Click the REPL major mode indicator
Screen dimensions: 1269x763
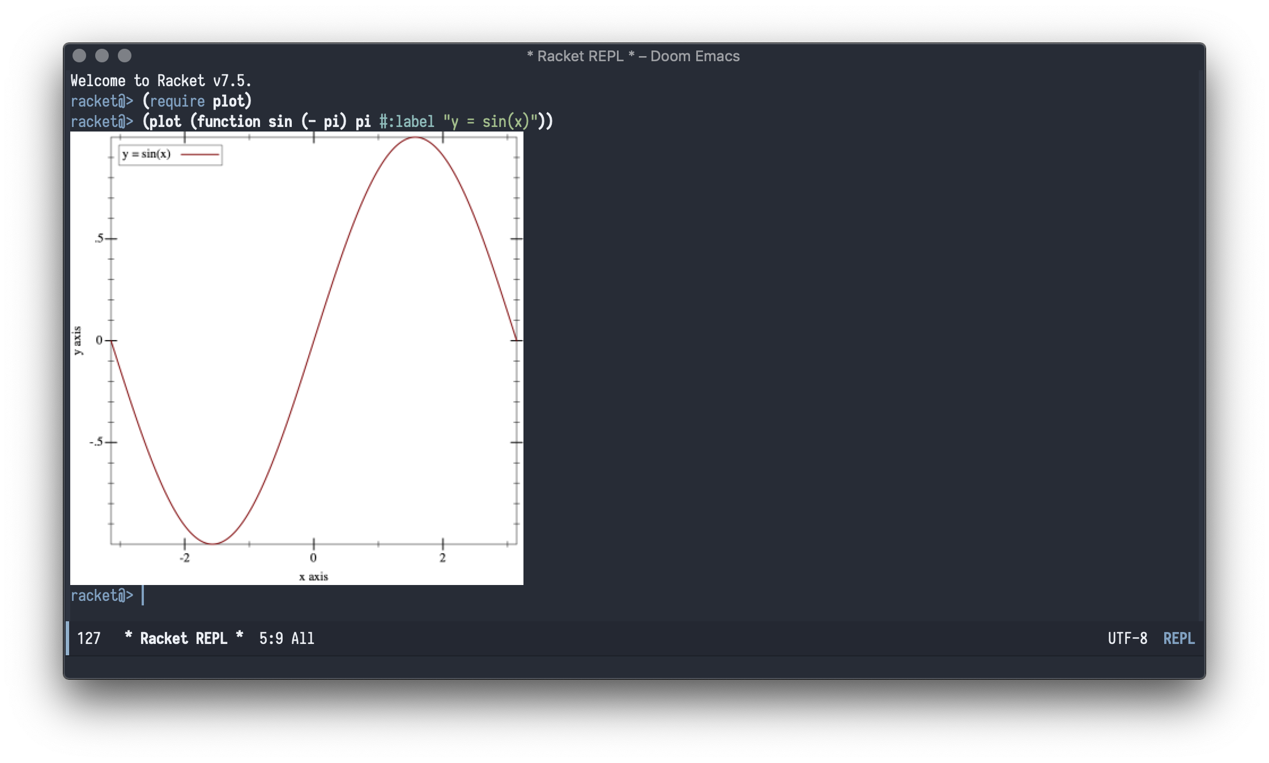coord(1178,638)
